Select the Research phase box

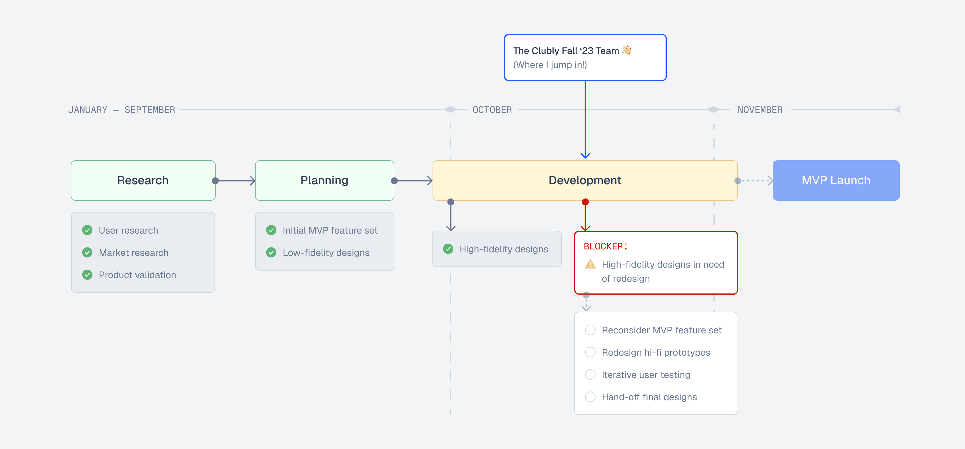(143, 180)
